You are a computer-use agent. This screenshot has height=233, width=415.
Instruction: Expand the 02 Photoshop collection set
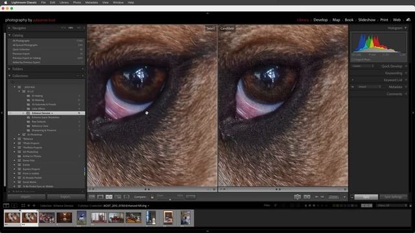(19, 135)
